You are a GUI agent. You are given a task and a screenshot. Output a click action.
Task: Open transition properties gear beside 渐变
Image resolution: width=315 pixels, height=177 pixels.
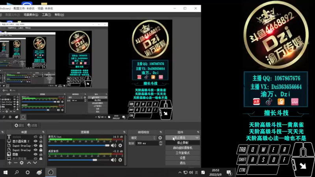[160, 138]
